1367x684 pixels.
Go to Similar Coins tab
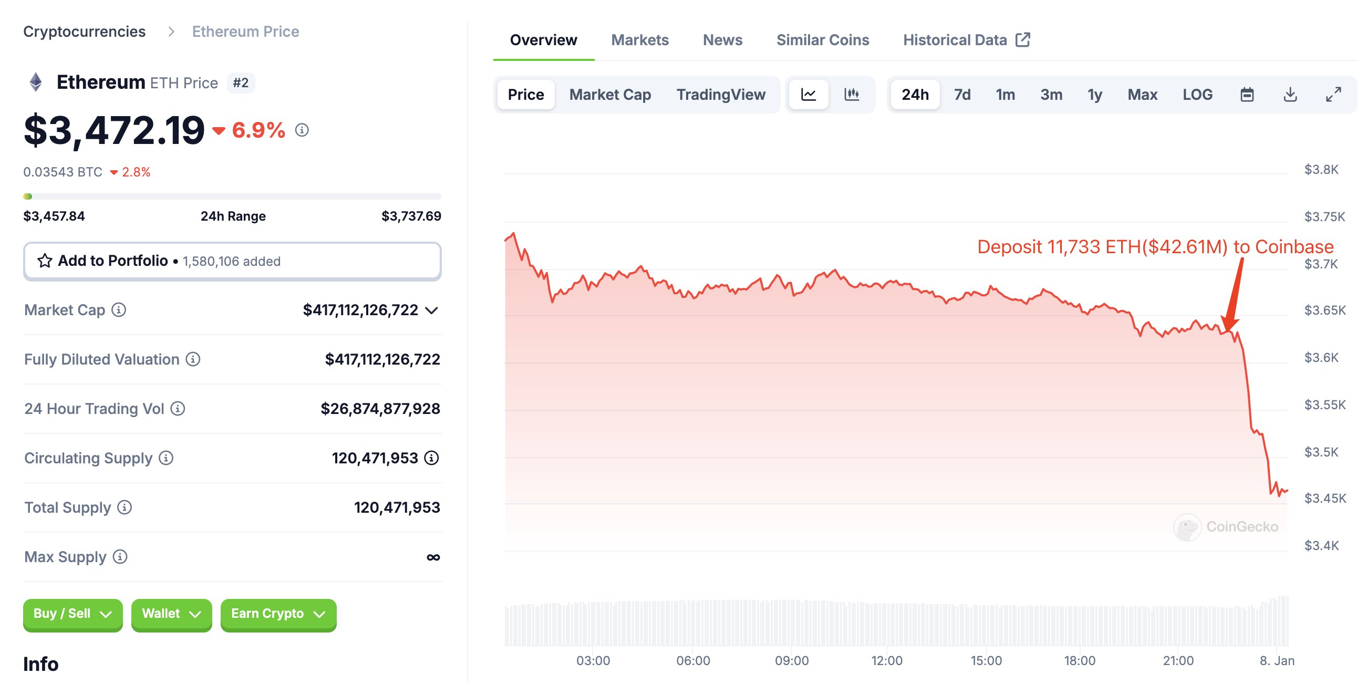pos(822,40)
